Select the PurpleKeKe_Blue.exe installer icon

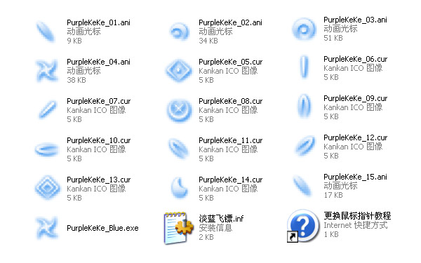[x=47, y=228]
